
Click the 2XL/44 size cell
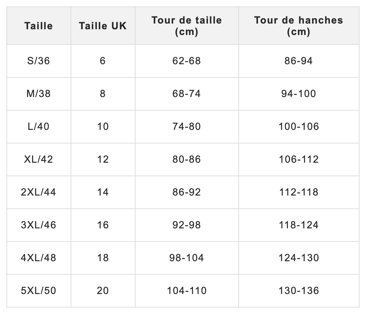pyautogui.click(x=39, y=192)
